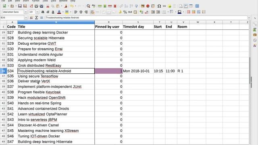The width and height of the screenshot is (258, 145).
Task: Expand the formula bar
Action: (249, 18)
